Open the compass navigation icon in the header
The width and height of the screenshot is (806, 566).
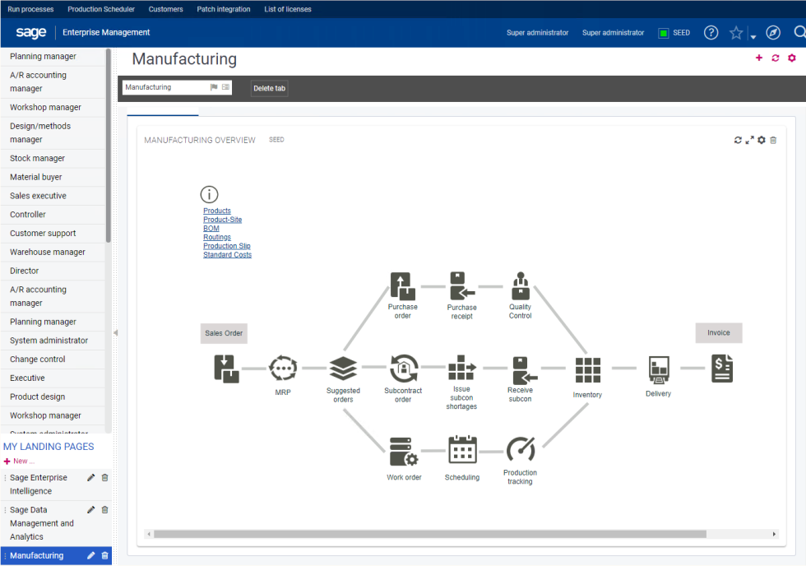tap(771, 33)
